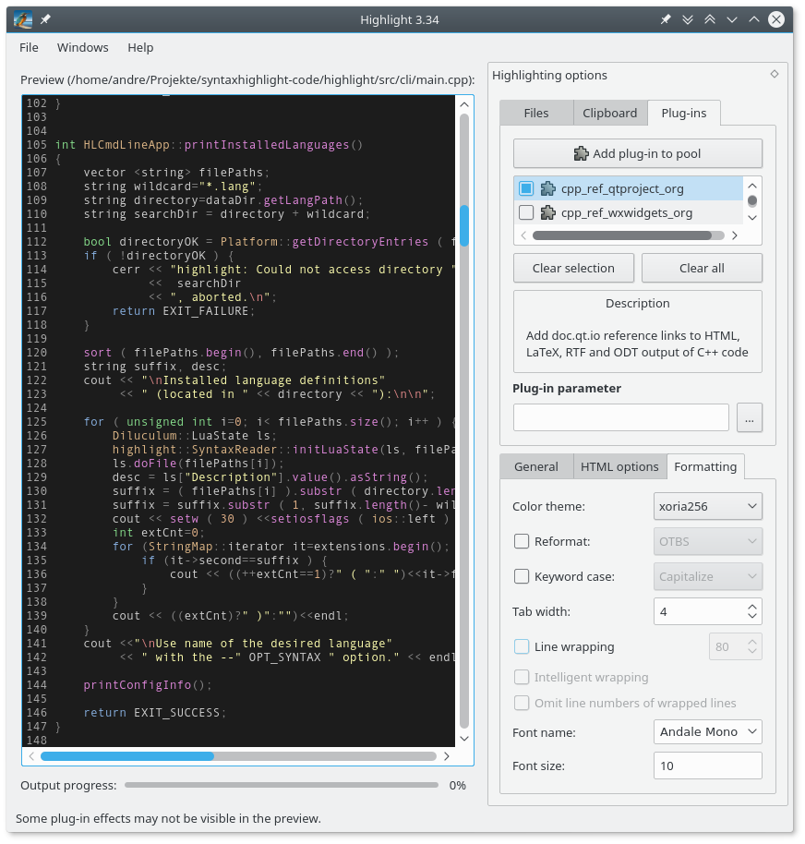Viewport: 805px width, 844px height.
Task: Click Add plug-in to pool button
Action: 638,153
